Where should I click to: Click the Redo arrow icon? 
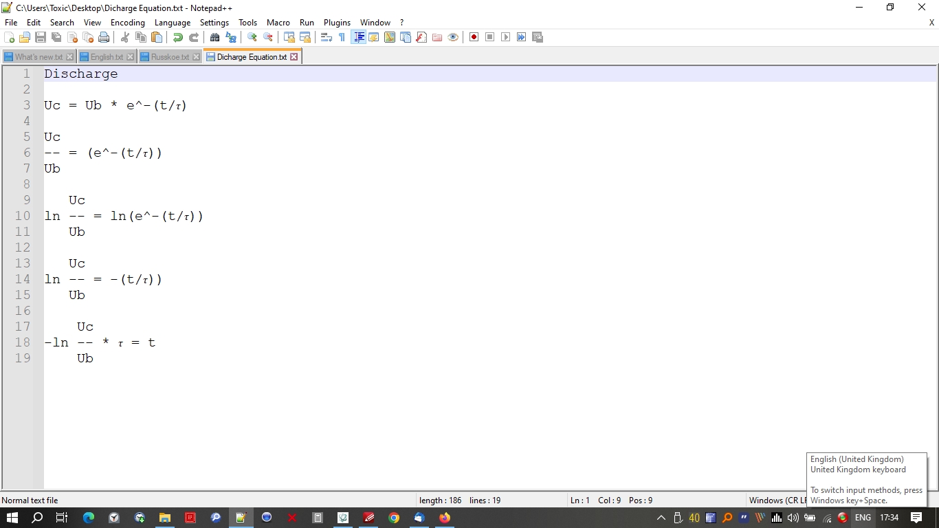194,37
